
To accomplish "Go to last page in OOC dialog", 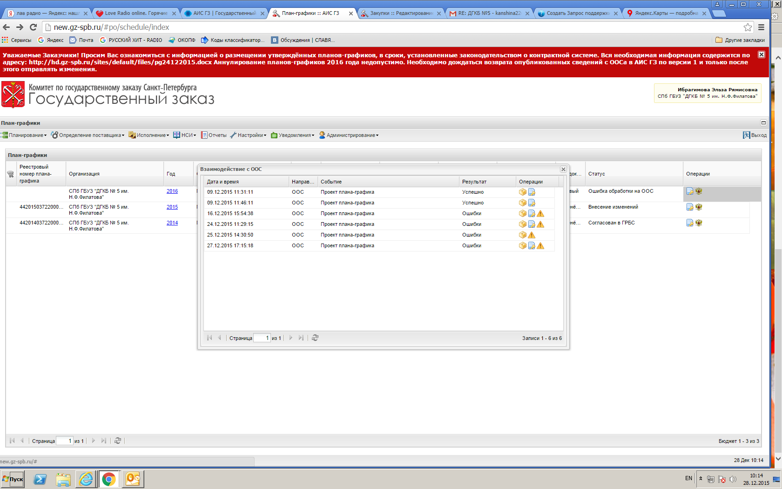I will coord(301,338).
